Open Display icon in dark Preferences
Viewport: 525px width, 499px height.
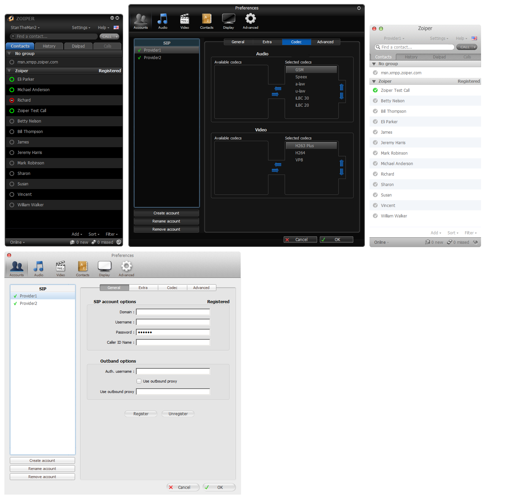pos(229,21)
